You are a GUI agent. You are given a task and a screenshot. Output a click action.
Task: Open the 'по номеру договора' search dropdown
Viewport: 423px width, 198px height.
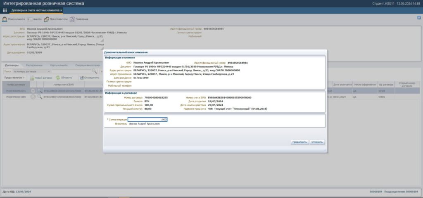click(31, 71)
